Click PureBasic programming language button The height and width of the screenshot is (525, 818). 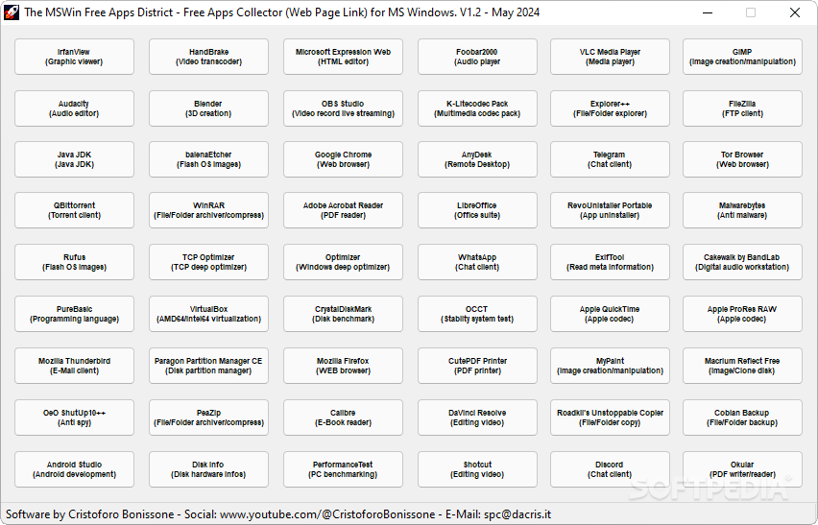tap(74, 314)
